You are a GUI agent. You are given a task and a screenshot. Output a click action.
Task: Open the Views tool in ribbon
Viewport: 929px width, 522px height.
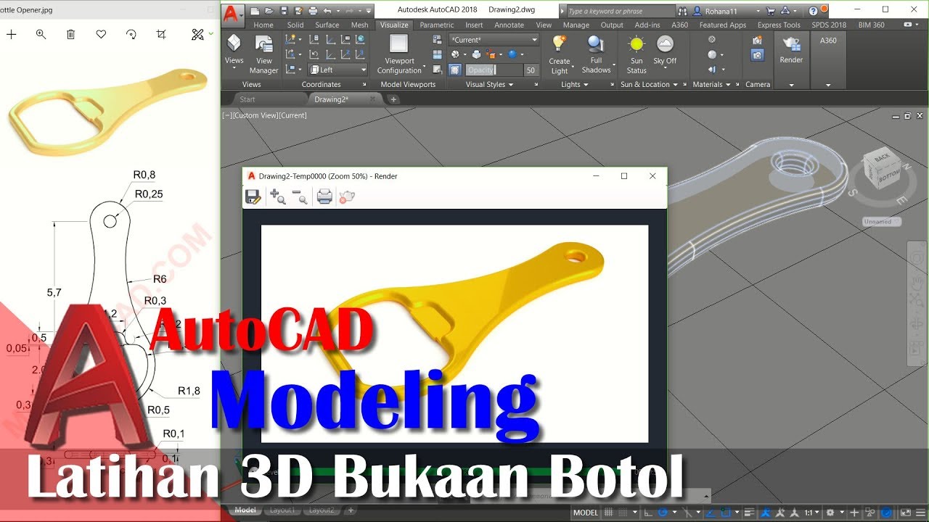tap(234, 50)
